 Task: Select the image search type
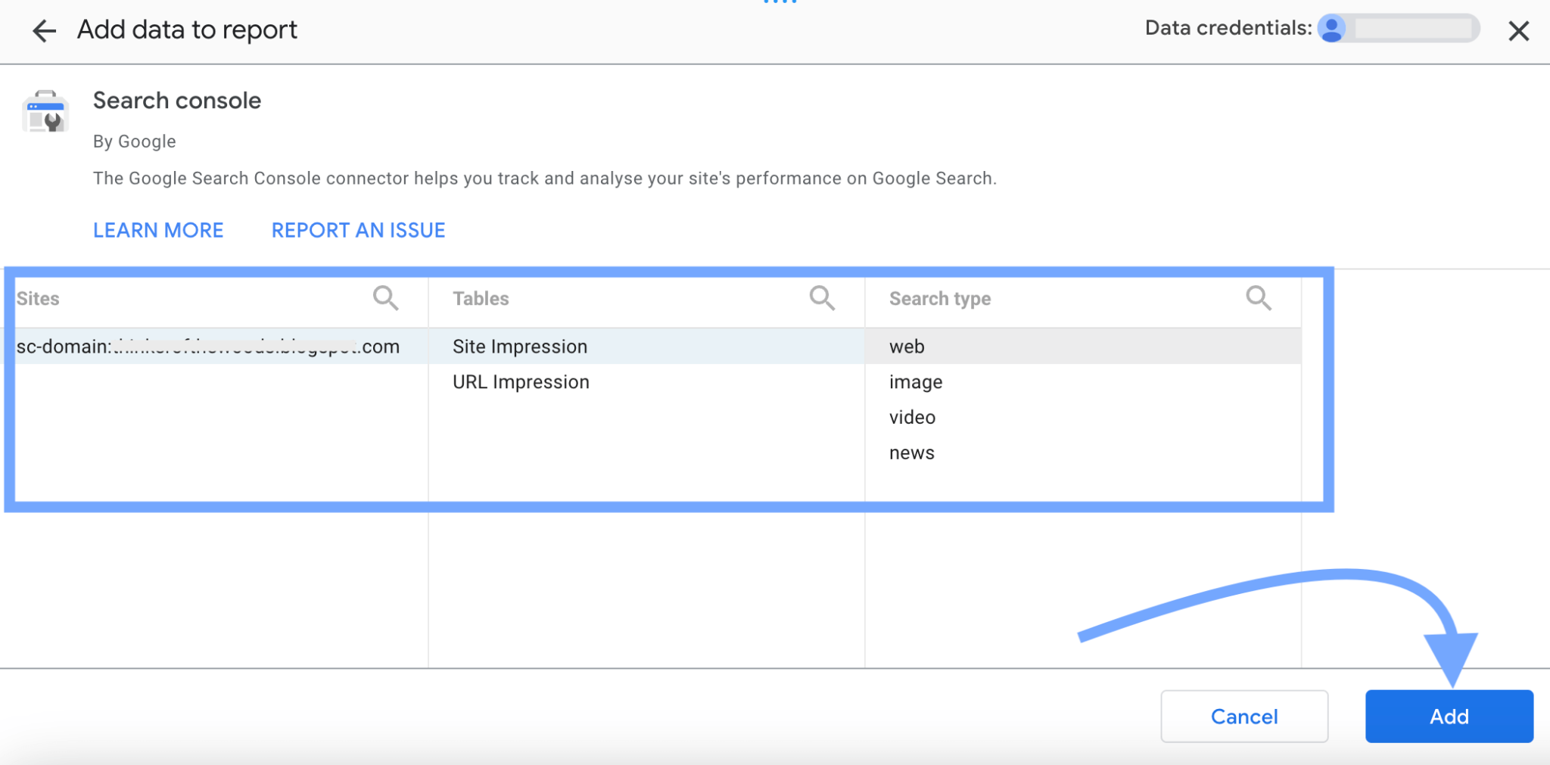[915, 381]
